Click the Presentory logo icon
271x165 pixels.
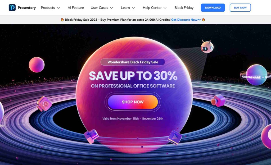pyautogui.click(x=12, y=8)
